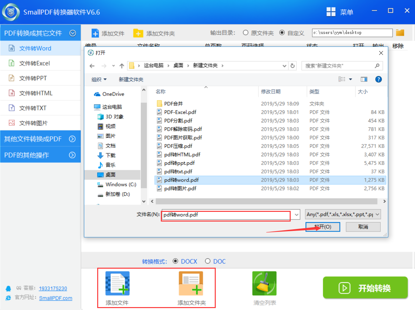Go up one folder level arrow

[122, 66]
